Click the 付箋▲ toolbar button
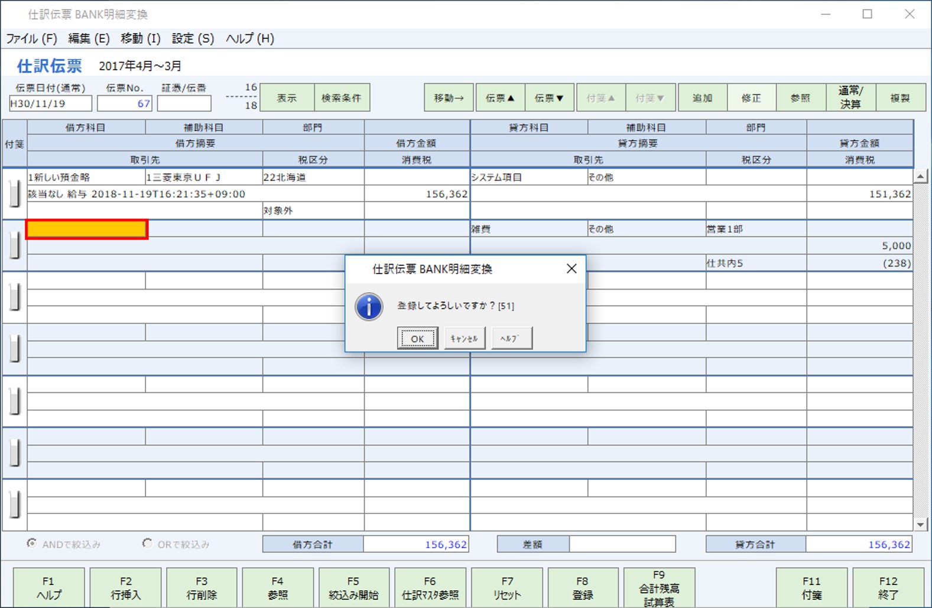 click(x=601, y=97)
